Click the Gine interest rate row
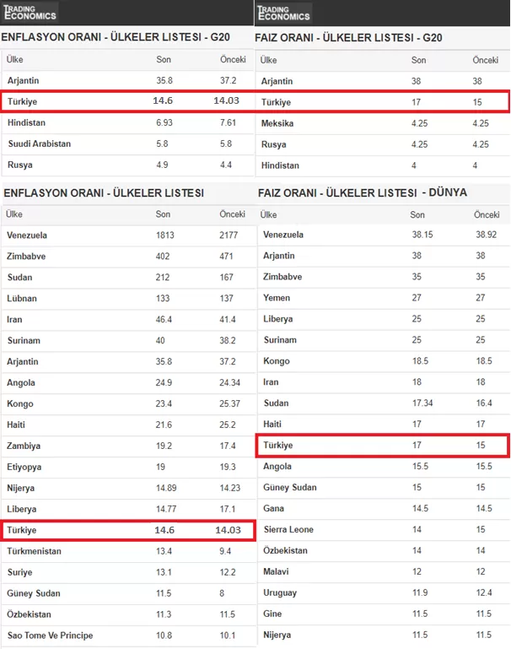 click(x=274, y=614)
